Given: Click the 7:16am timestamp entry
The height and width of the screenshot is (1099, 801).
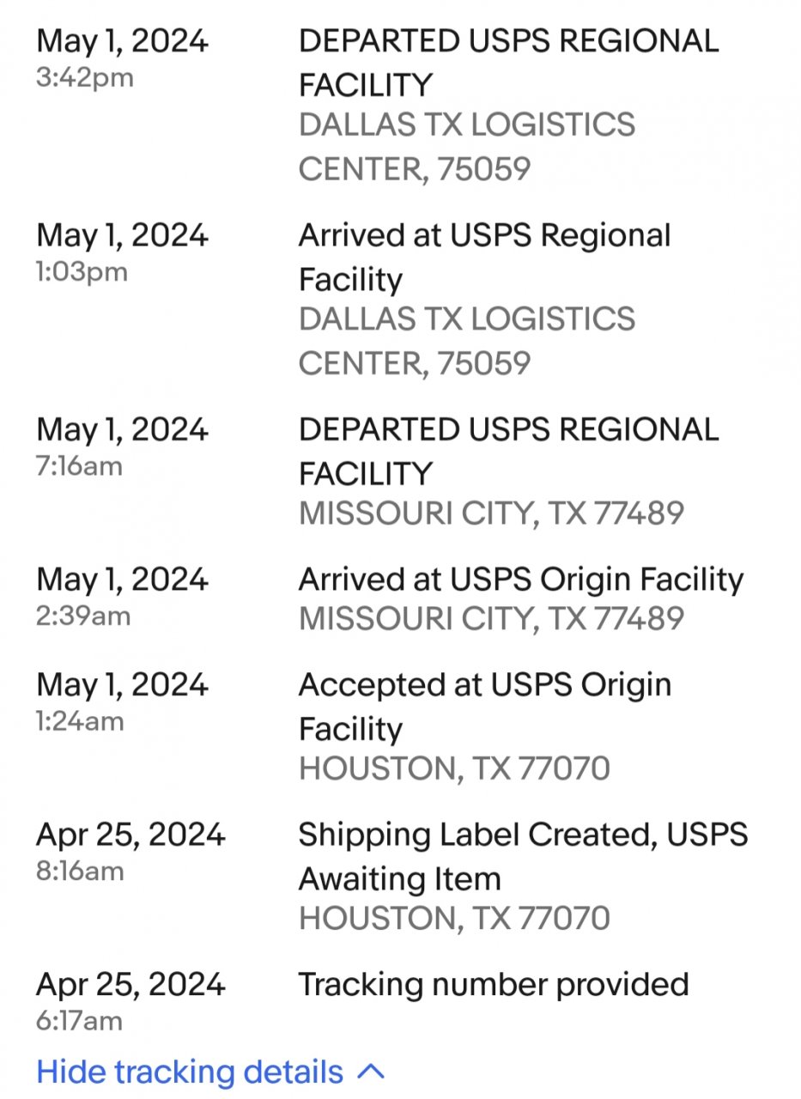Looking at the screenshot, I should (x=79, y=466).
